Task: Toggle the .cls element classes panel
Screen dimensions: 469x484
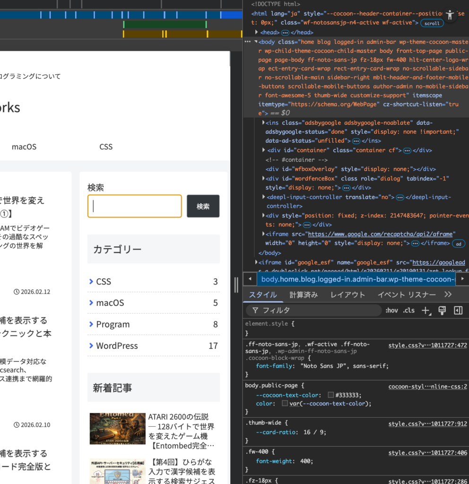Action: (x=408, y=311)
